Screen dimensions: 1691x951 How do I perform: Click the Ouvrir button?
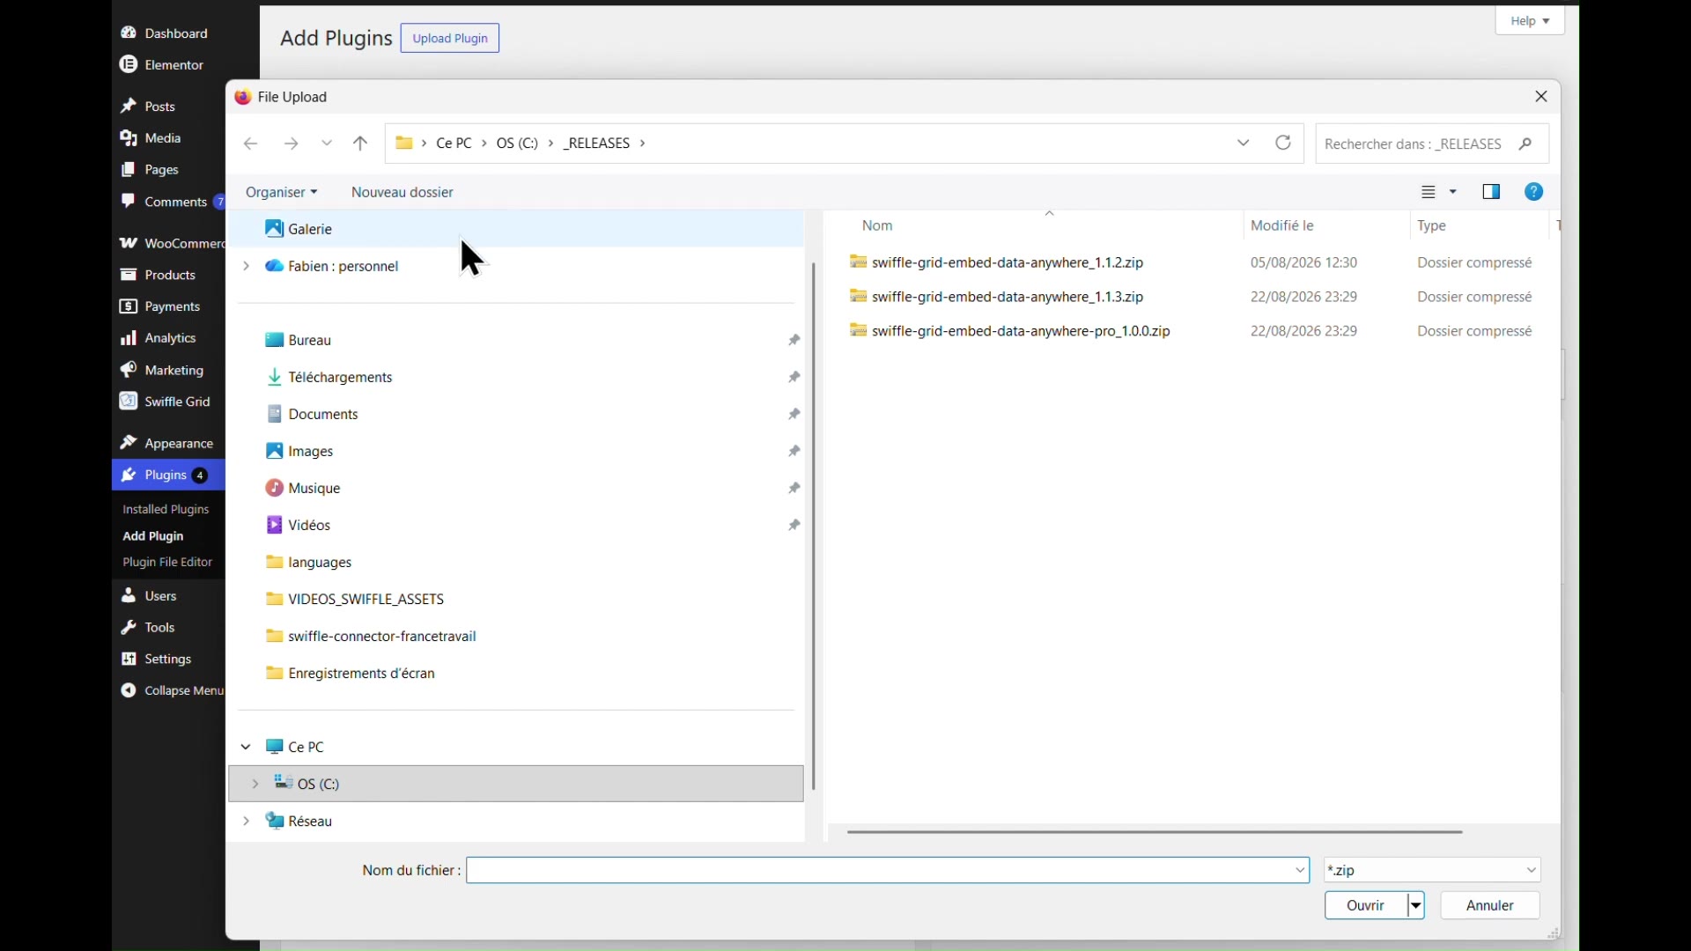1365,905
